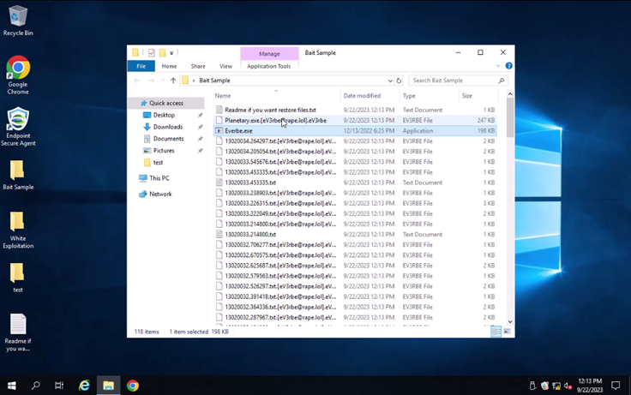Click the Recycle Bin desktop icon
The height and width of the screenshot is (395, 631).
(x=18, y=21)
